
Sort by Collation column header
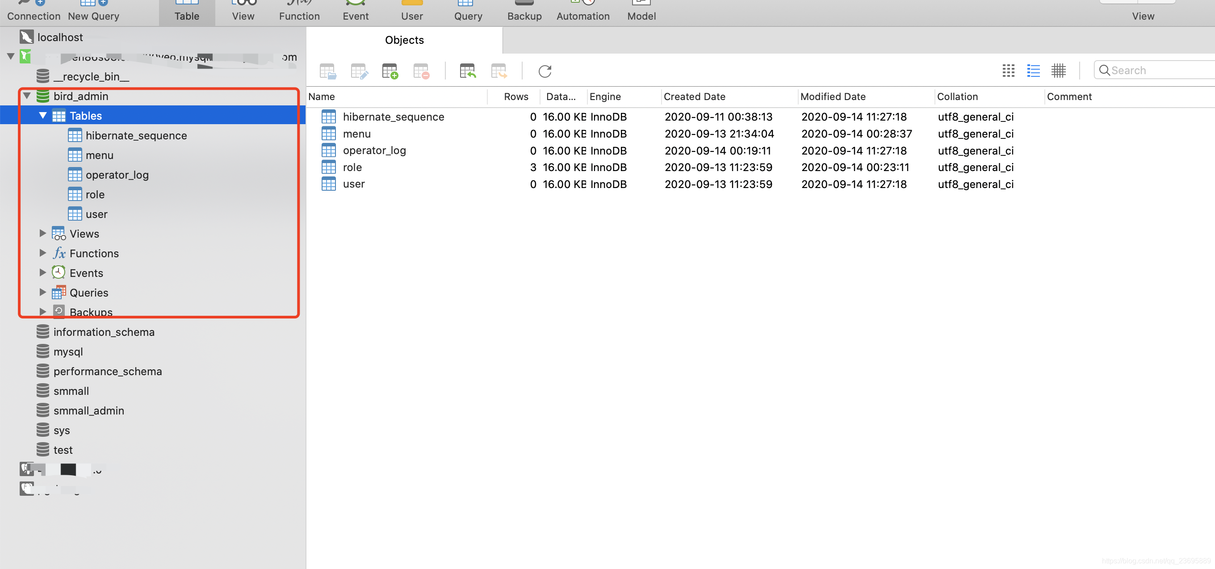(x=989, y=96)
